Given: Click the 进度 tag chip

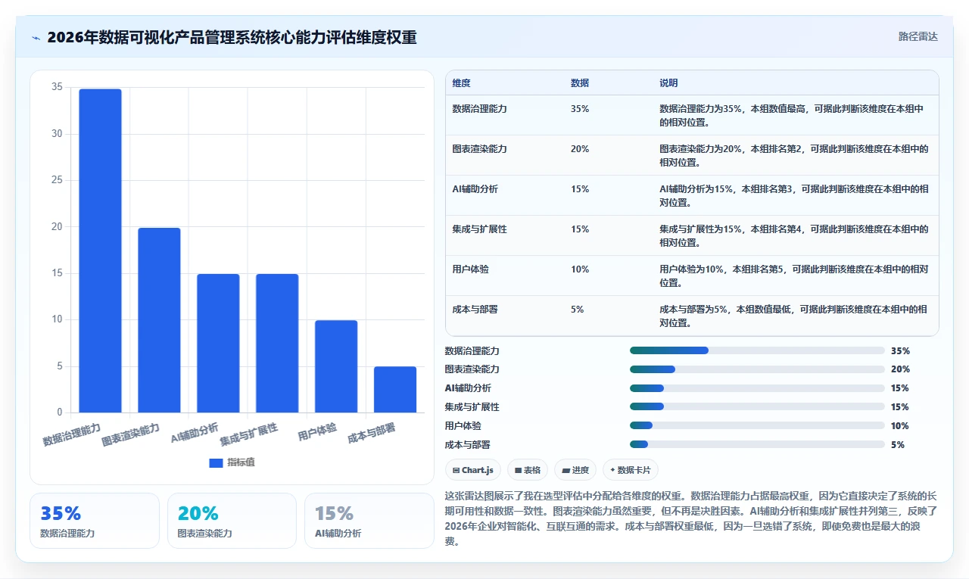Looking at the screenshot, I should pos(575,470).
